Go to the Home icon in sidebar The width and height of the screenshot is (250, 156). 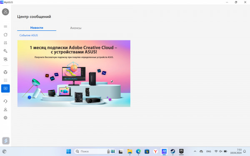point(5,35)
